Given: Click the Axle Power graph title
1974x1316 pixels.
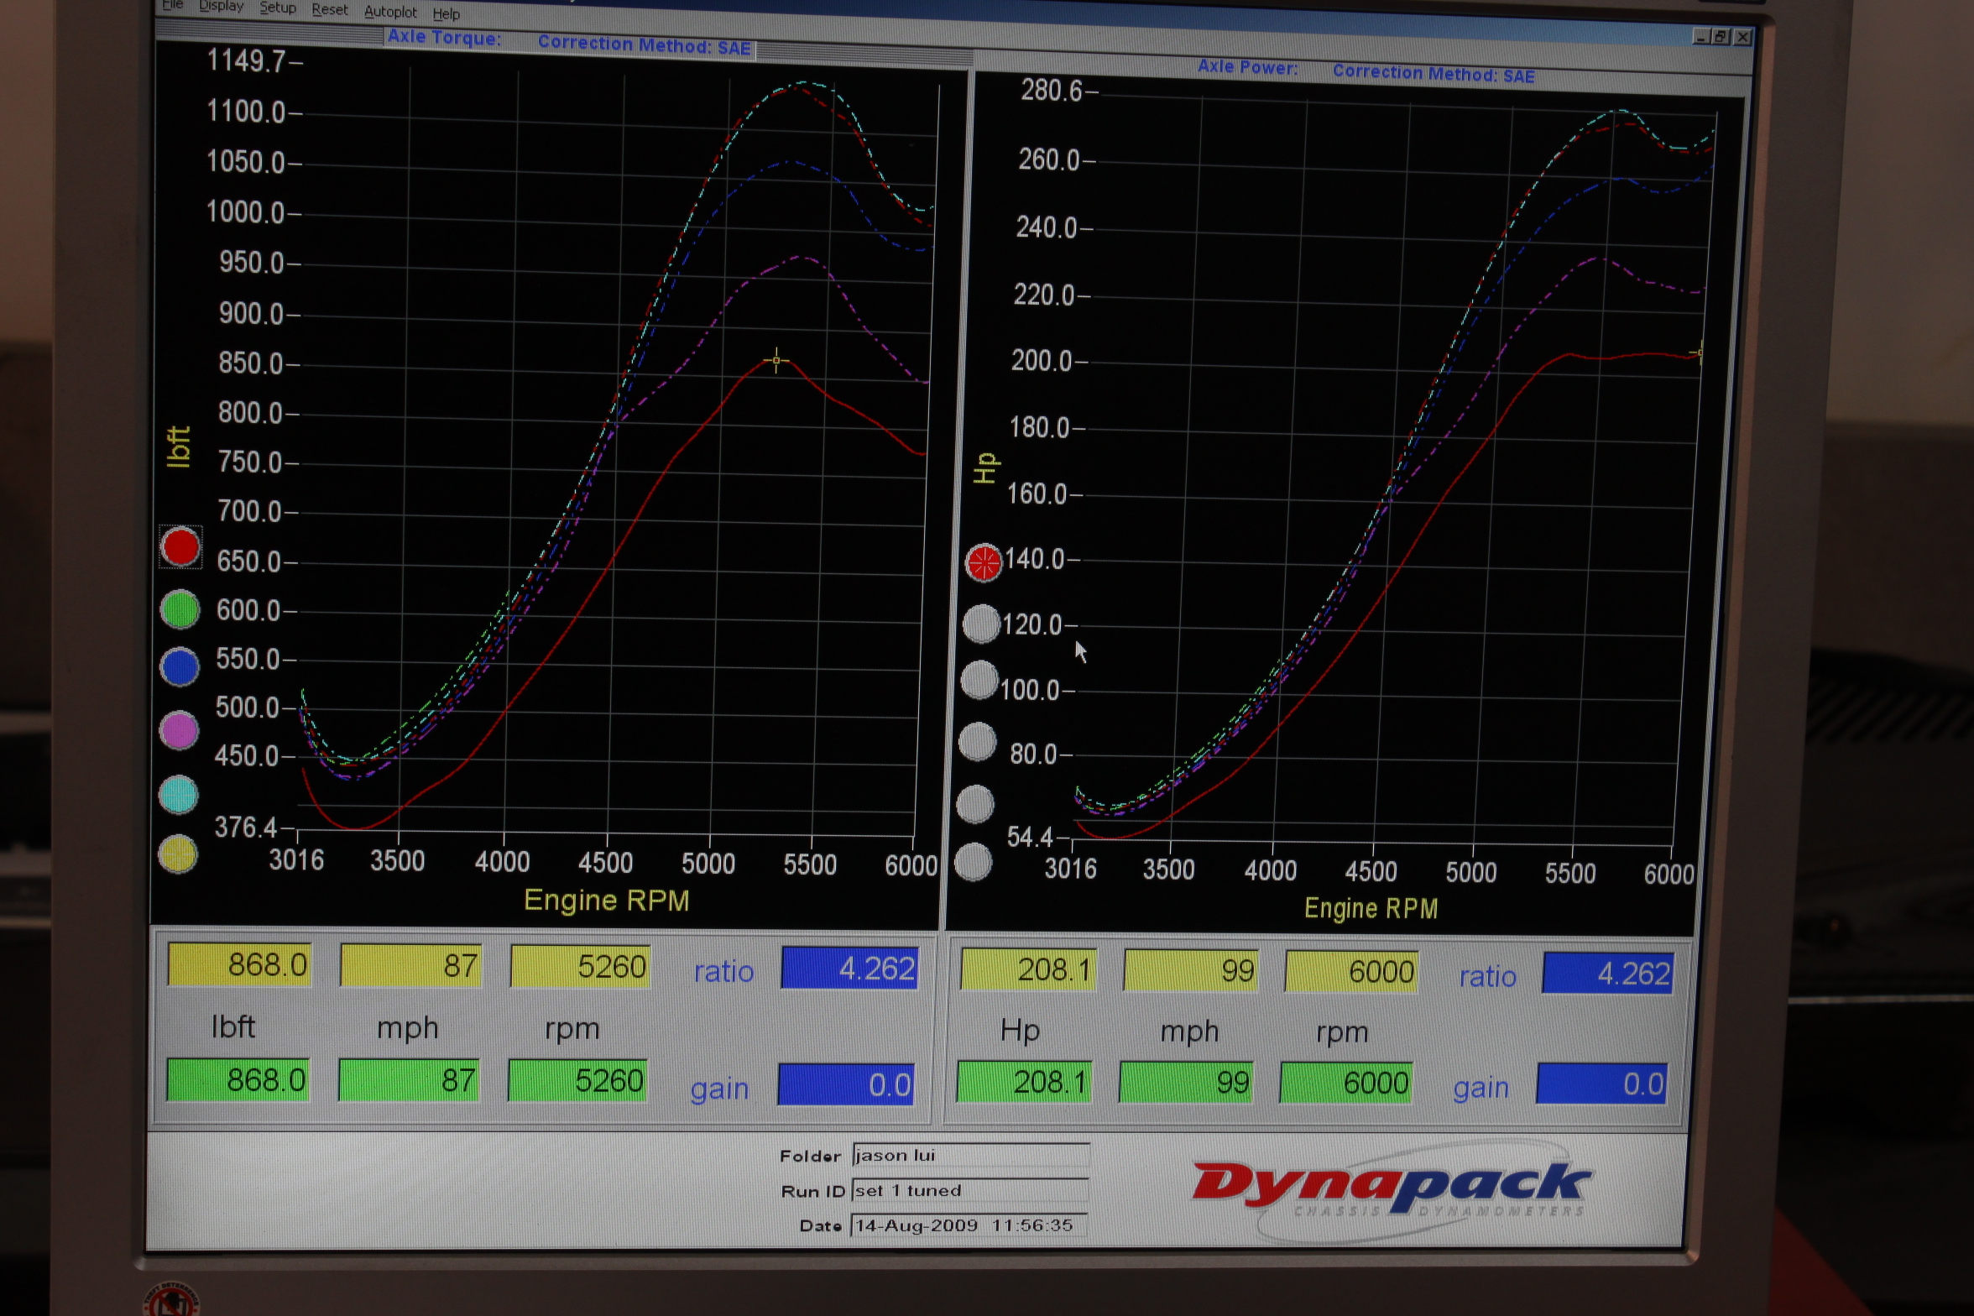Looking at the screenshot, I should (1247, 67).
